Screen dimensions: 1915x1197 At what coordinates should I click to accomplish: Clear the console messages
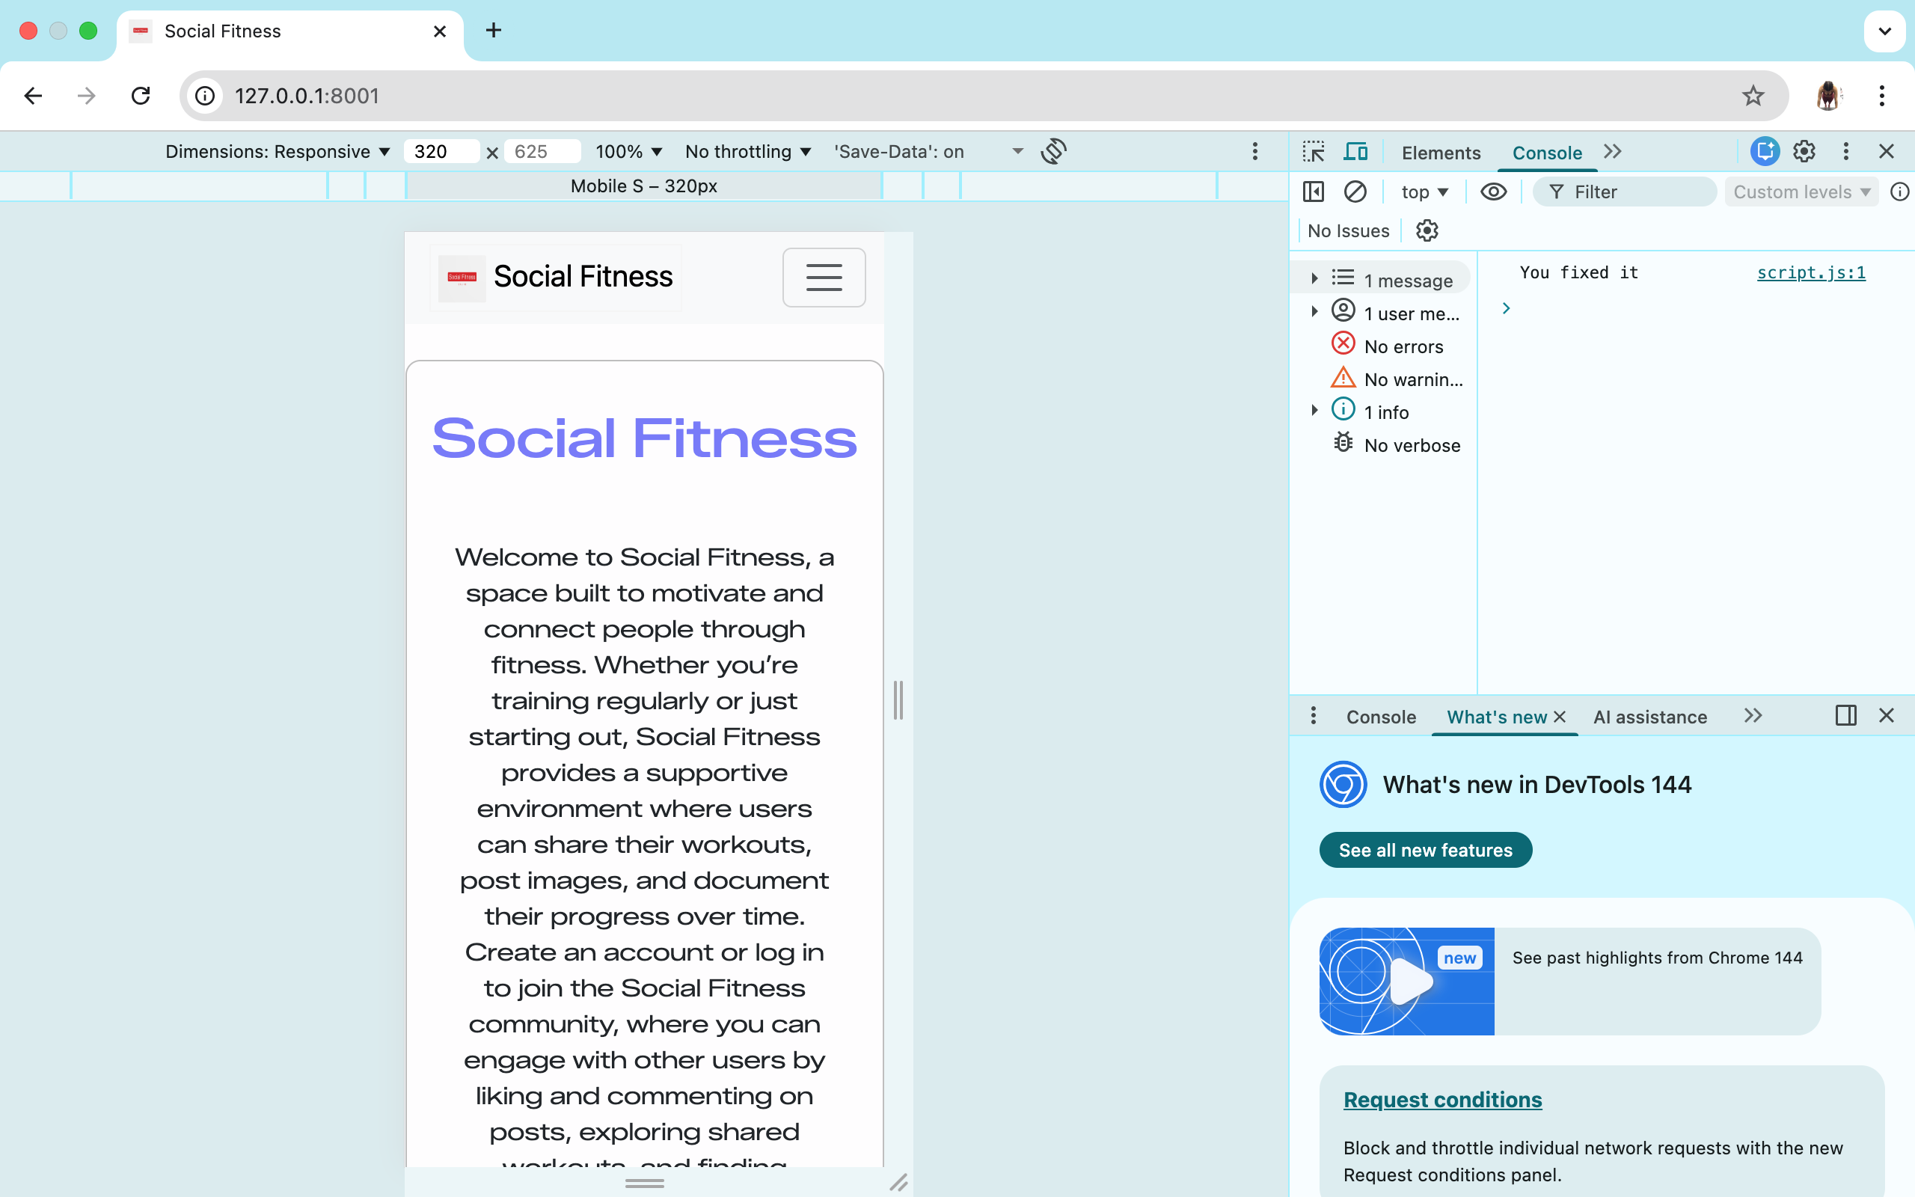[x=1356, y=191]
